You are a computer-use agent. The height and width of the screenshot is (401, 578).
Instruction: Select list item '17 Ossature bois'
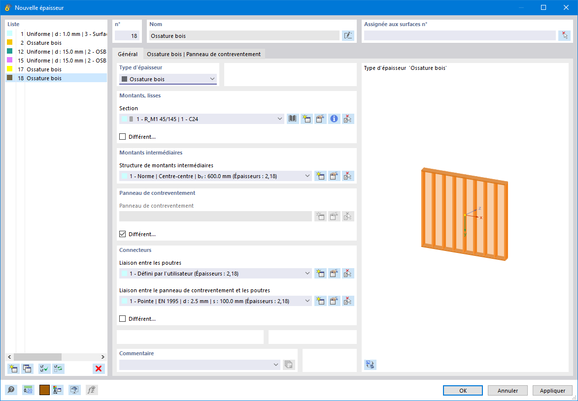56,69
